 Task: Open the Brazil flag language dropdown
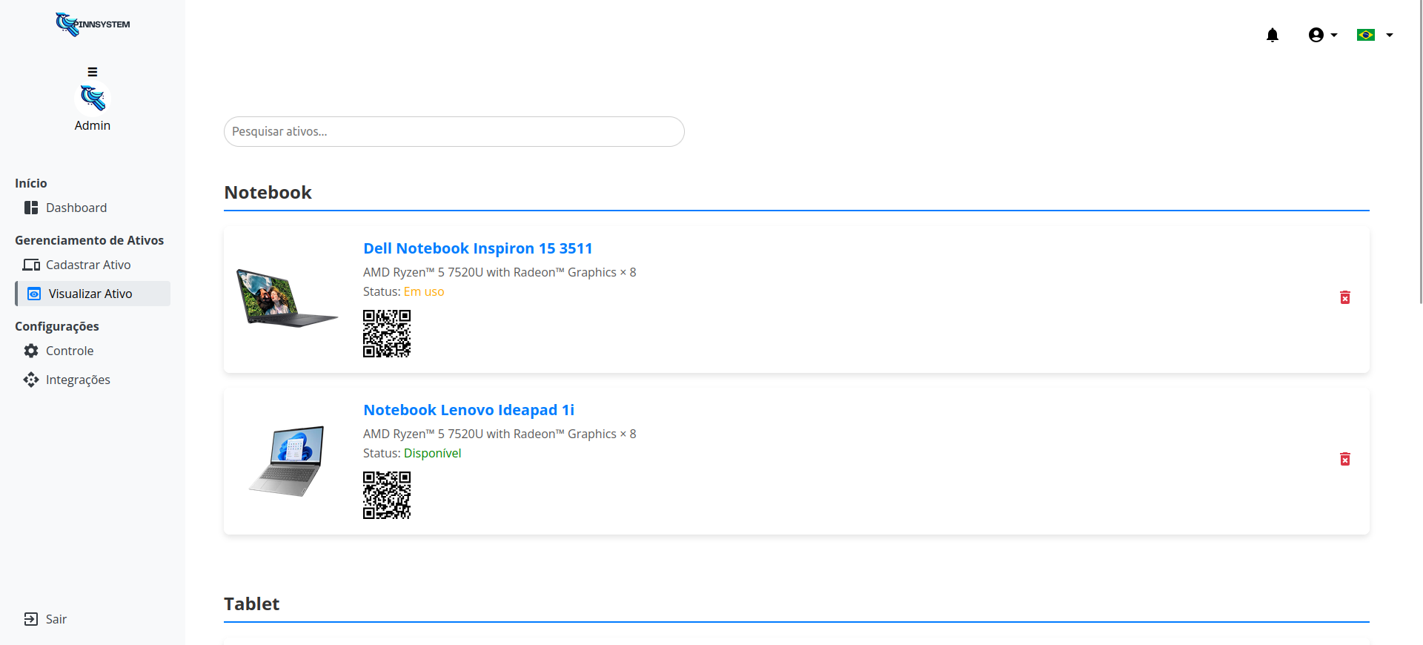[1366, 35]
